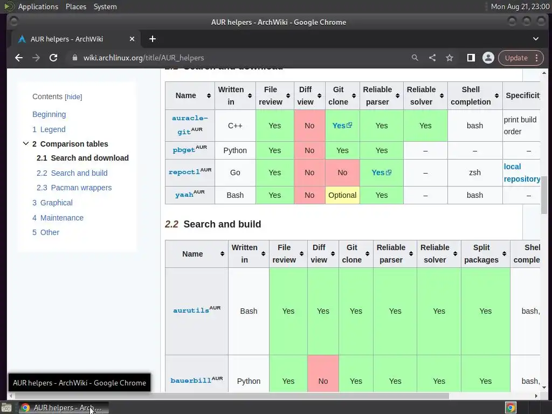Go to Beginning in contents
552x414 pixels.
[x=49, y=114]
